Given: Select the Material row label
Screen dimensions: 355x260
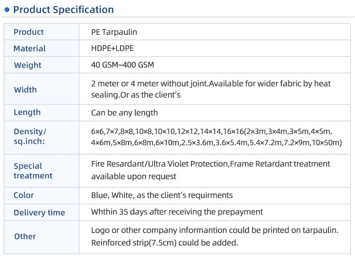Looking at the screenshot, I should point(30,48).
